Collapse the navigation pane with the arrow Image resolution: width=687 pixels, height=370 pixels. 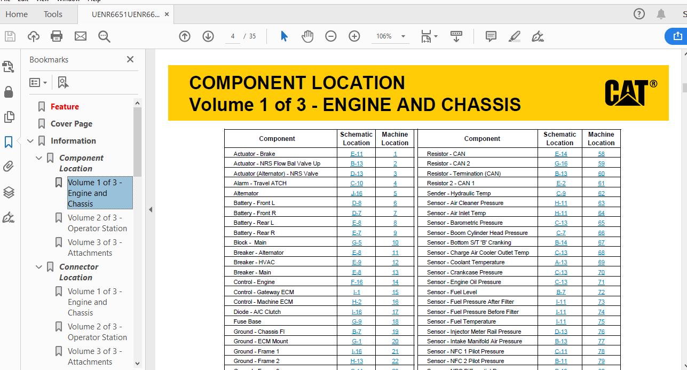click(x=151, y=210)
